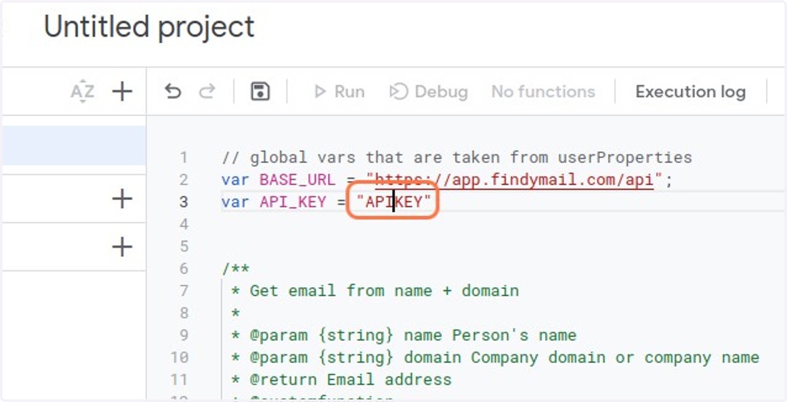Viewport: 787px width, 402px height.
Task: Click the '@param {string} name' comment line
Action: tap(403, 335)
